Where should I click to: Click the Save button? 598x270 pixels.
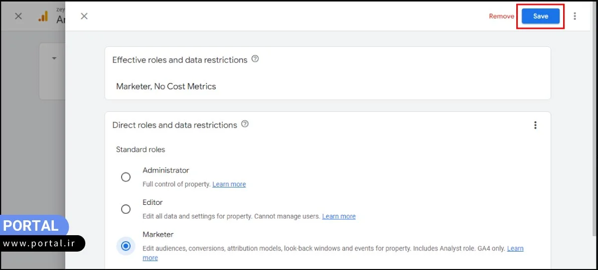click(540, 16)
